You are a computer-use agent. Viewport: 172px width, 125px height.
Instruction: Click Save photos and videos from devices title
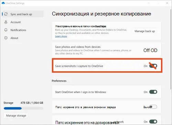point(78,47)
